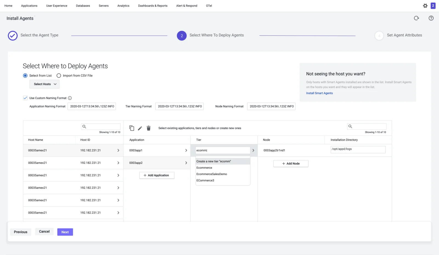This screenshot has height=255, width=439.
Task: Open the Applications menu
Action: tap(29, 6)
